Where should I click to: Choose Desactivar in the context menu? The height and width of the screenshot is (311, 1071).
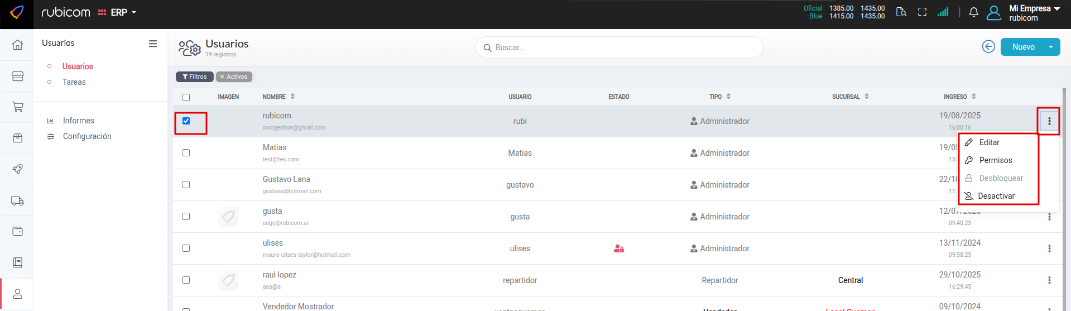[996, 196]
